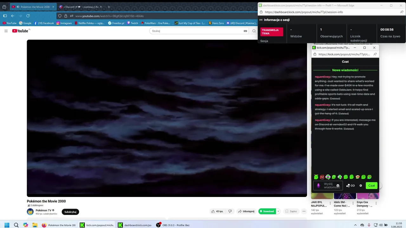Insert the last green crying-hearts emote
This screenshot has height=228, width=406.
point(369,177)
